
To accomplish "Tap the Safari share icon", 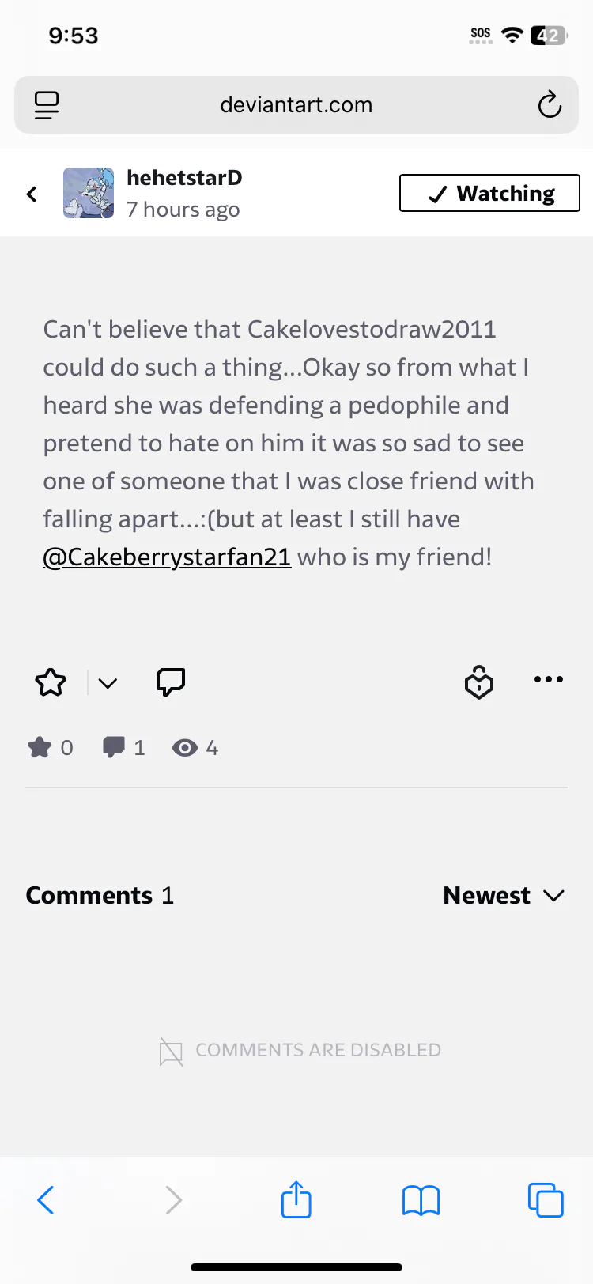I will pyautogui.click(x=296, y=1200).
